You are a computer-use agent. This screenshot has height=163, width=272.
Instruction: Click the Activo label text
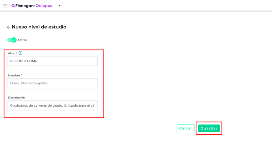[22, 40]
